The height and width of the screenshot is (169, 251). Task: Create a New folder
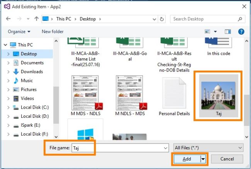tap(53, 32)
